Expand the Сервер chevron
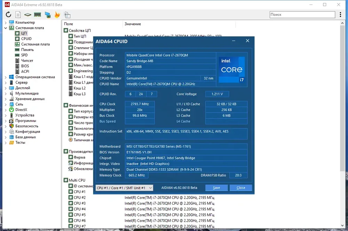The height and width of the screenshot is (231, 348). pyautogui.click(x=6, y=82)
